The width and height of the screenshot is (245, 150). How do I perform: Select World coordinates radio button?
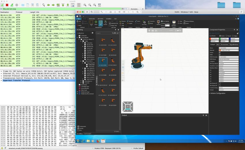pos(220,36)
